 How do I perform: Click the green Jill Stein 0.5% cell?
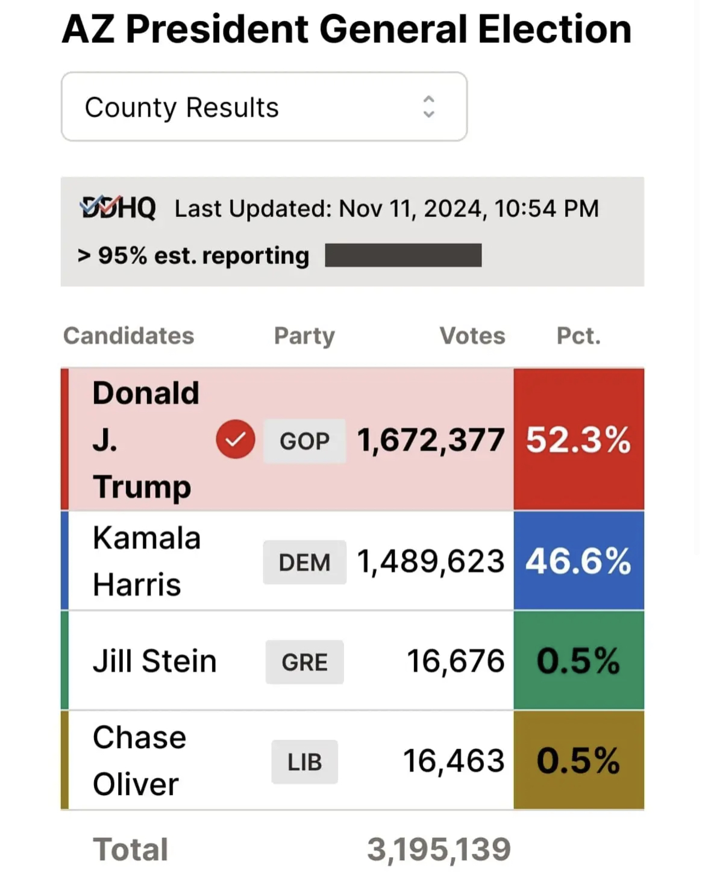pos(578,660)
